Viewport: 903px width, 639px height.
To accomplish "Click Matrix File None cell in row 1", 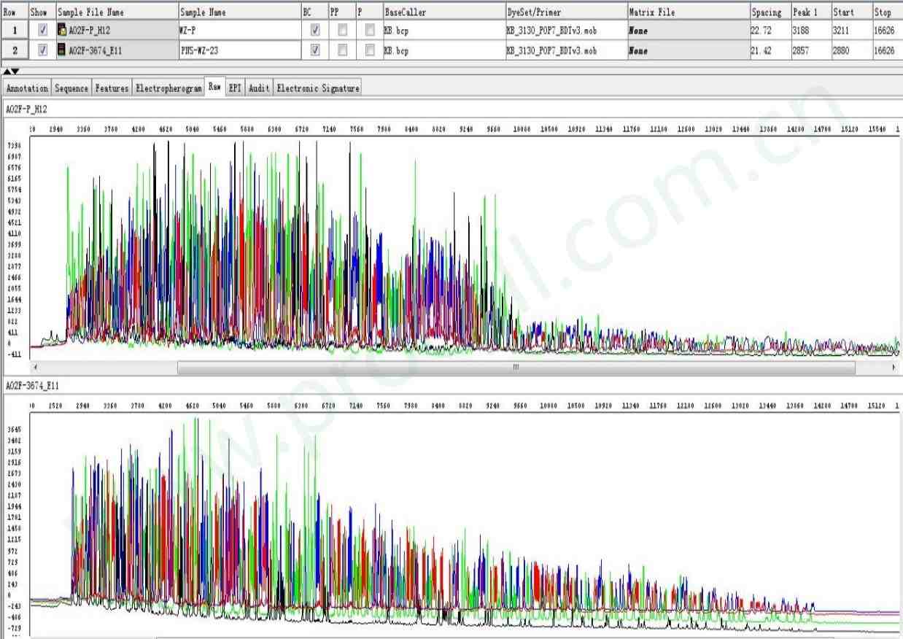I will [x=688, y=31].
